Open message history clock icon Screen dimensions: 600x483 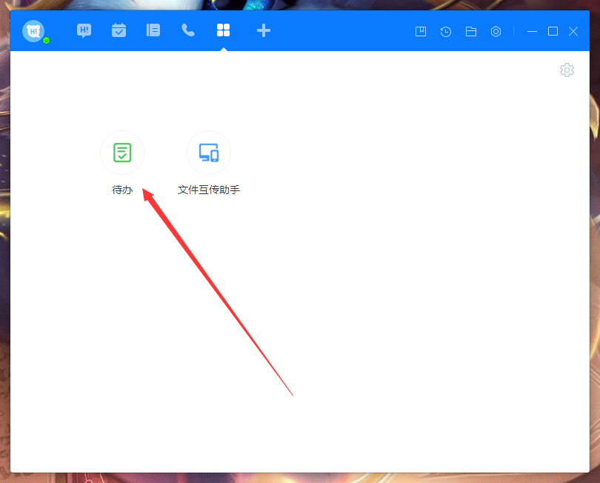pyautogui.click(x=446, y=31)
